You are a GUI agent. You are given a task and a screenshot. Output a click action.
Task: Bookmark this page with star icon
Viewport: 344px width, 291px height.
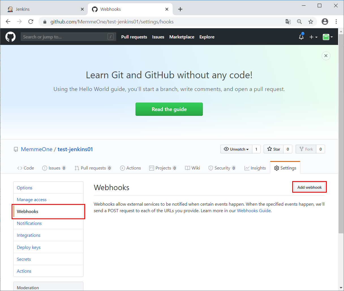311,21
